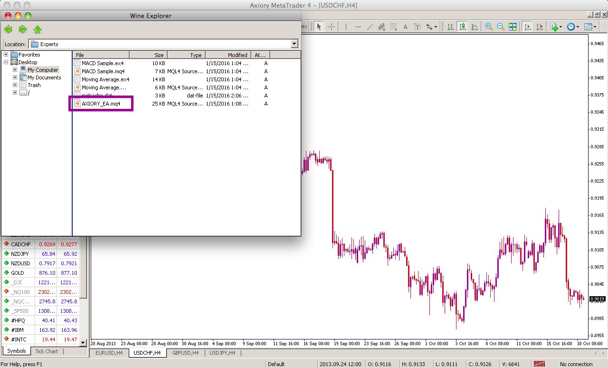Toggle chart shift
The image size is (608, 368).
539,27
